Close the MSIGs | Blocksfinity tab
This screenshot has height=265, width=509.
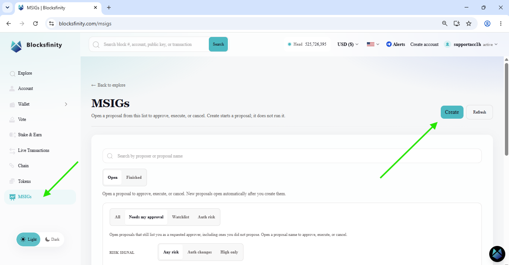point(95,7)
